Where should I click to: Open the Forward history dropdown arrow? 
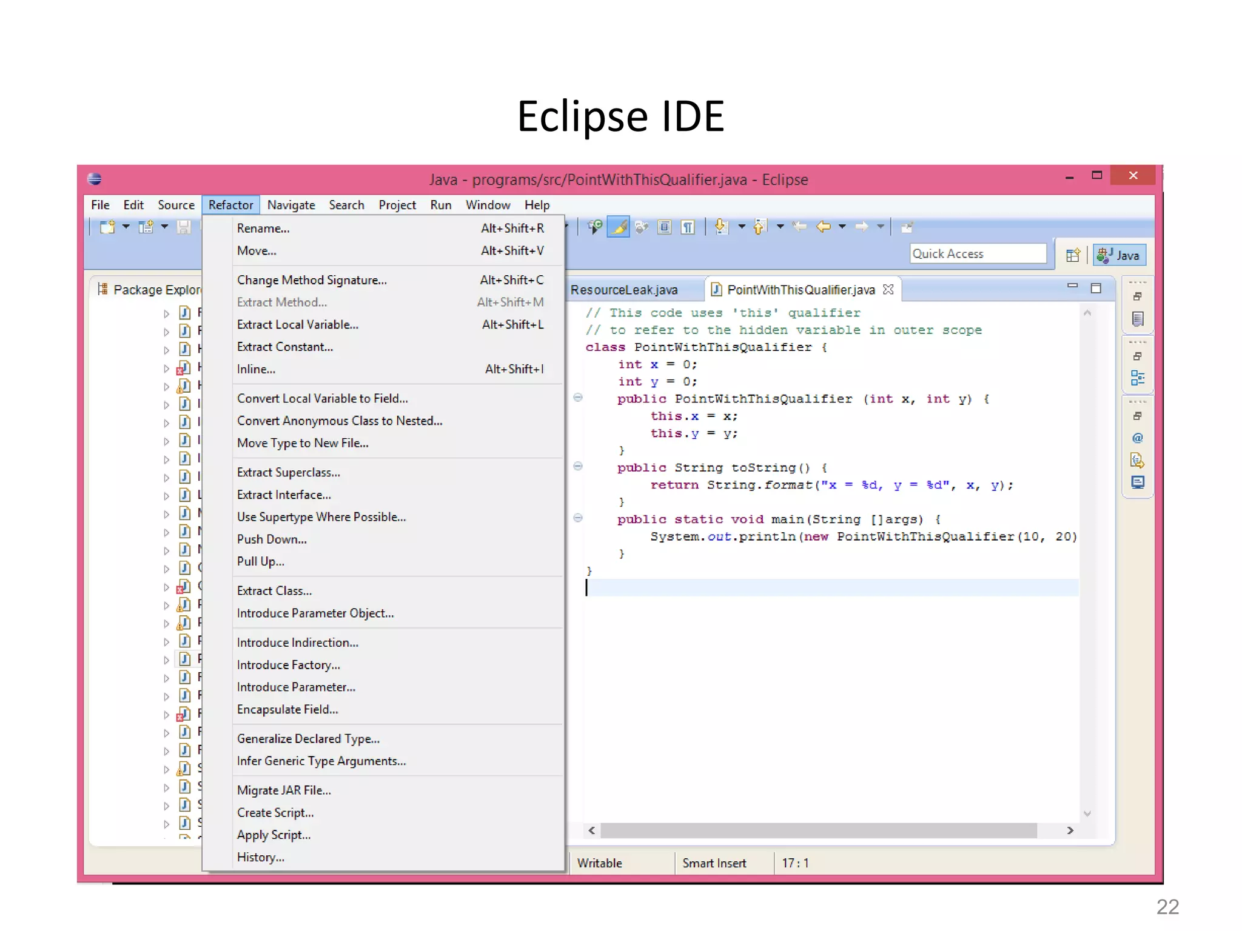point(881,227)
